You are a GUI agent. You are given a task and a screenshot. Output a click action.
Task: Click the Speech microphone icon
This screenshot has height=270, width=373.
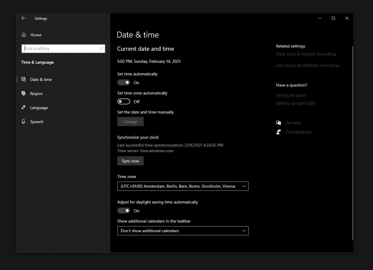point(23,122)
